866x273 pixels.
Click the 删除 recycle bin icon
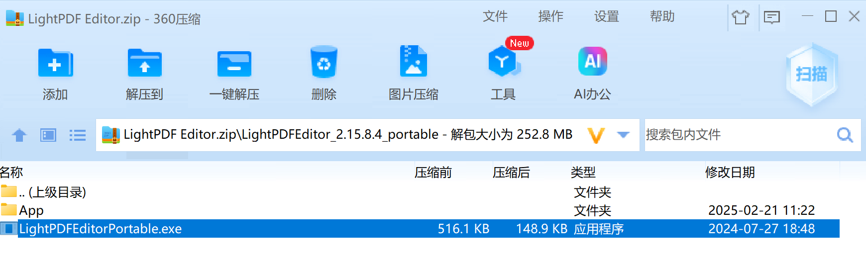point(324,62)
